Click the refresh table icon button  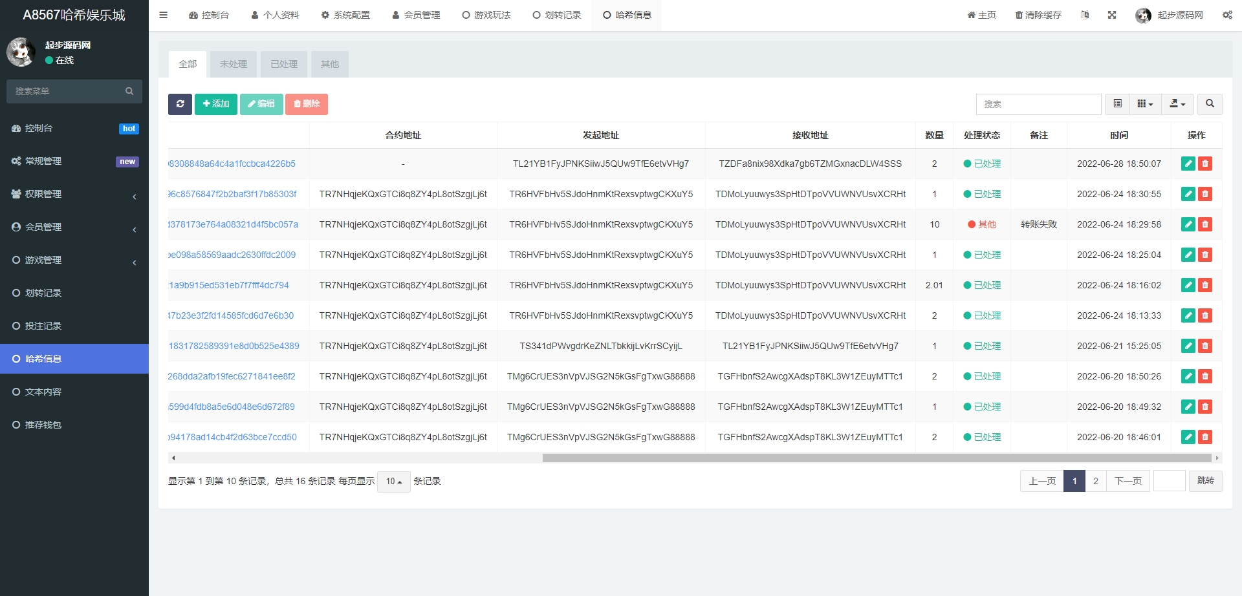pos(180,104)
